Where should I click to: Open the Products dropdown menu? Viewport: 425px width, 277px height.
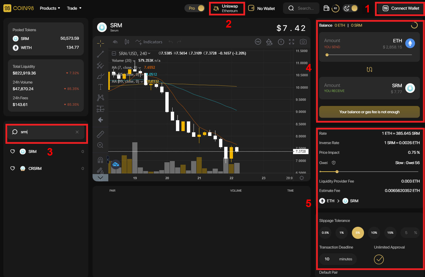(50, 8)
